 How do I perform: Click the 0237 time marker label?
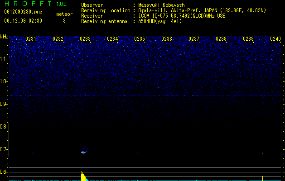tap(194, 39)
